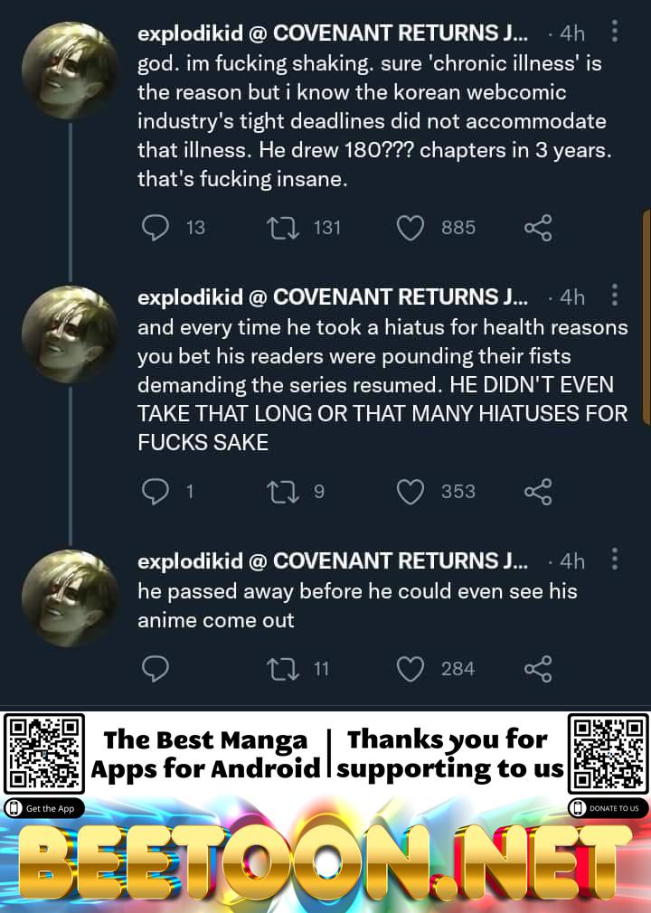This screenshot has height=913, width=651.
Task: Reply to the 'he passed away' tweet
Action: (156, 669)
